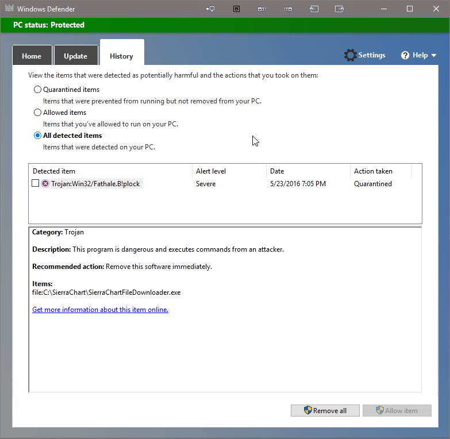Click the PC status: Protected banner text

(x=49, y=25)
